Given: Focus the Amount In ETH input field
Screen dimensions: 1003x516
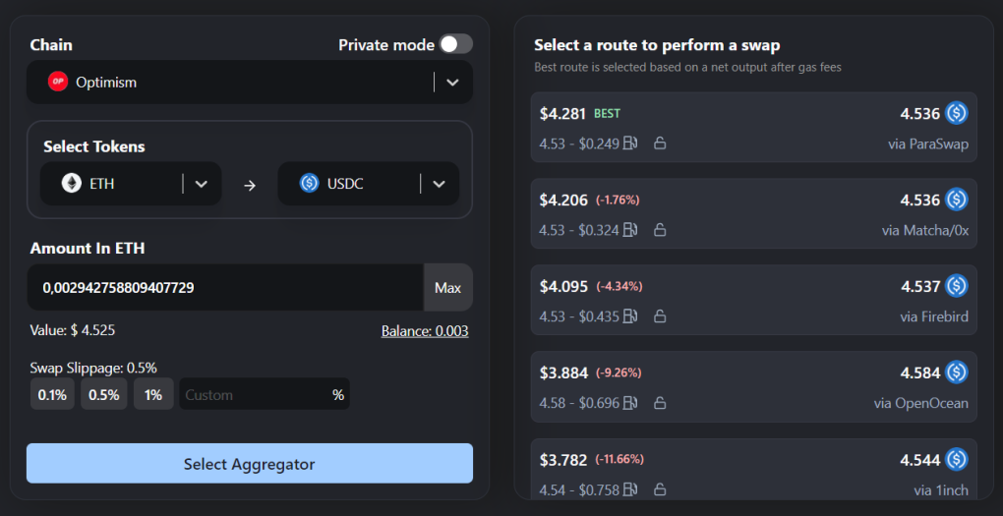Looking at the screenshot, I should pos(225,288).
